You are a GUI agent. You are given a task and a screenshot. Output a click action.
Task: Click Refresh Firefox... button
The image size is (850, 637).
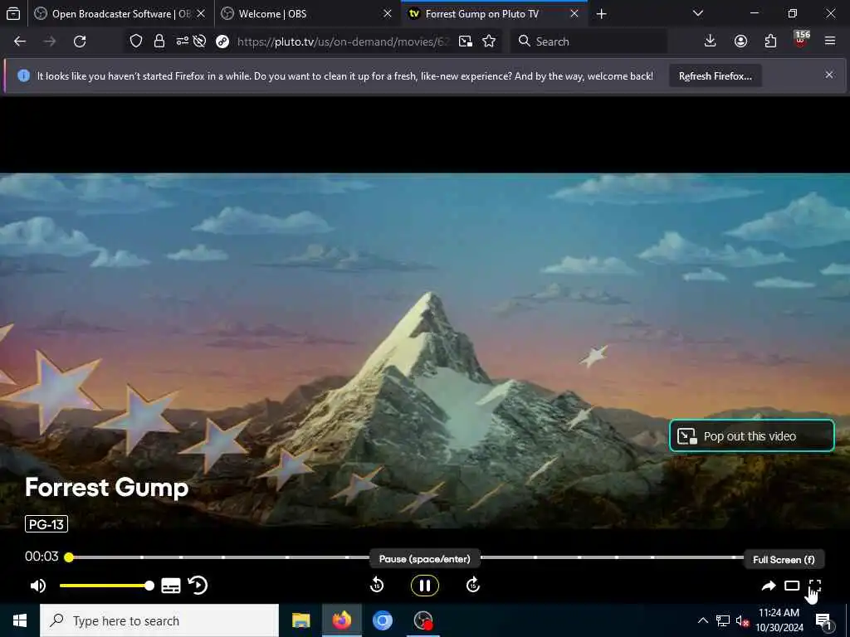click(715, 76)
